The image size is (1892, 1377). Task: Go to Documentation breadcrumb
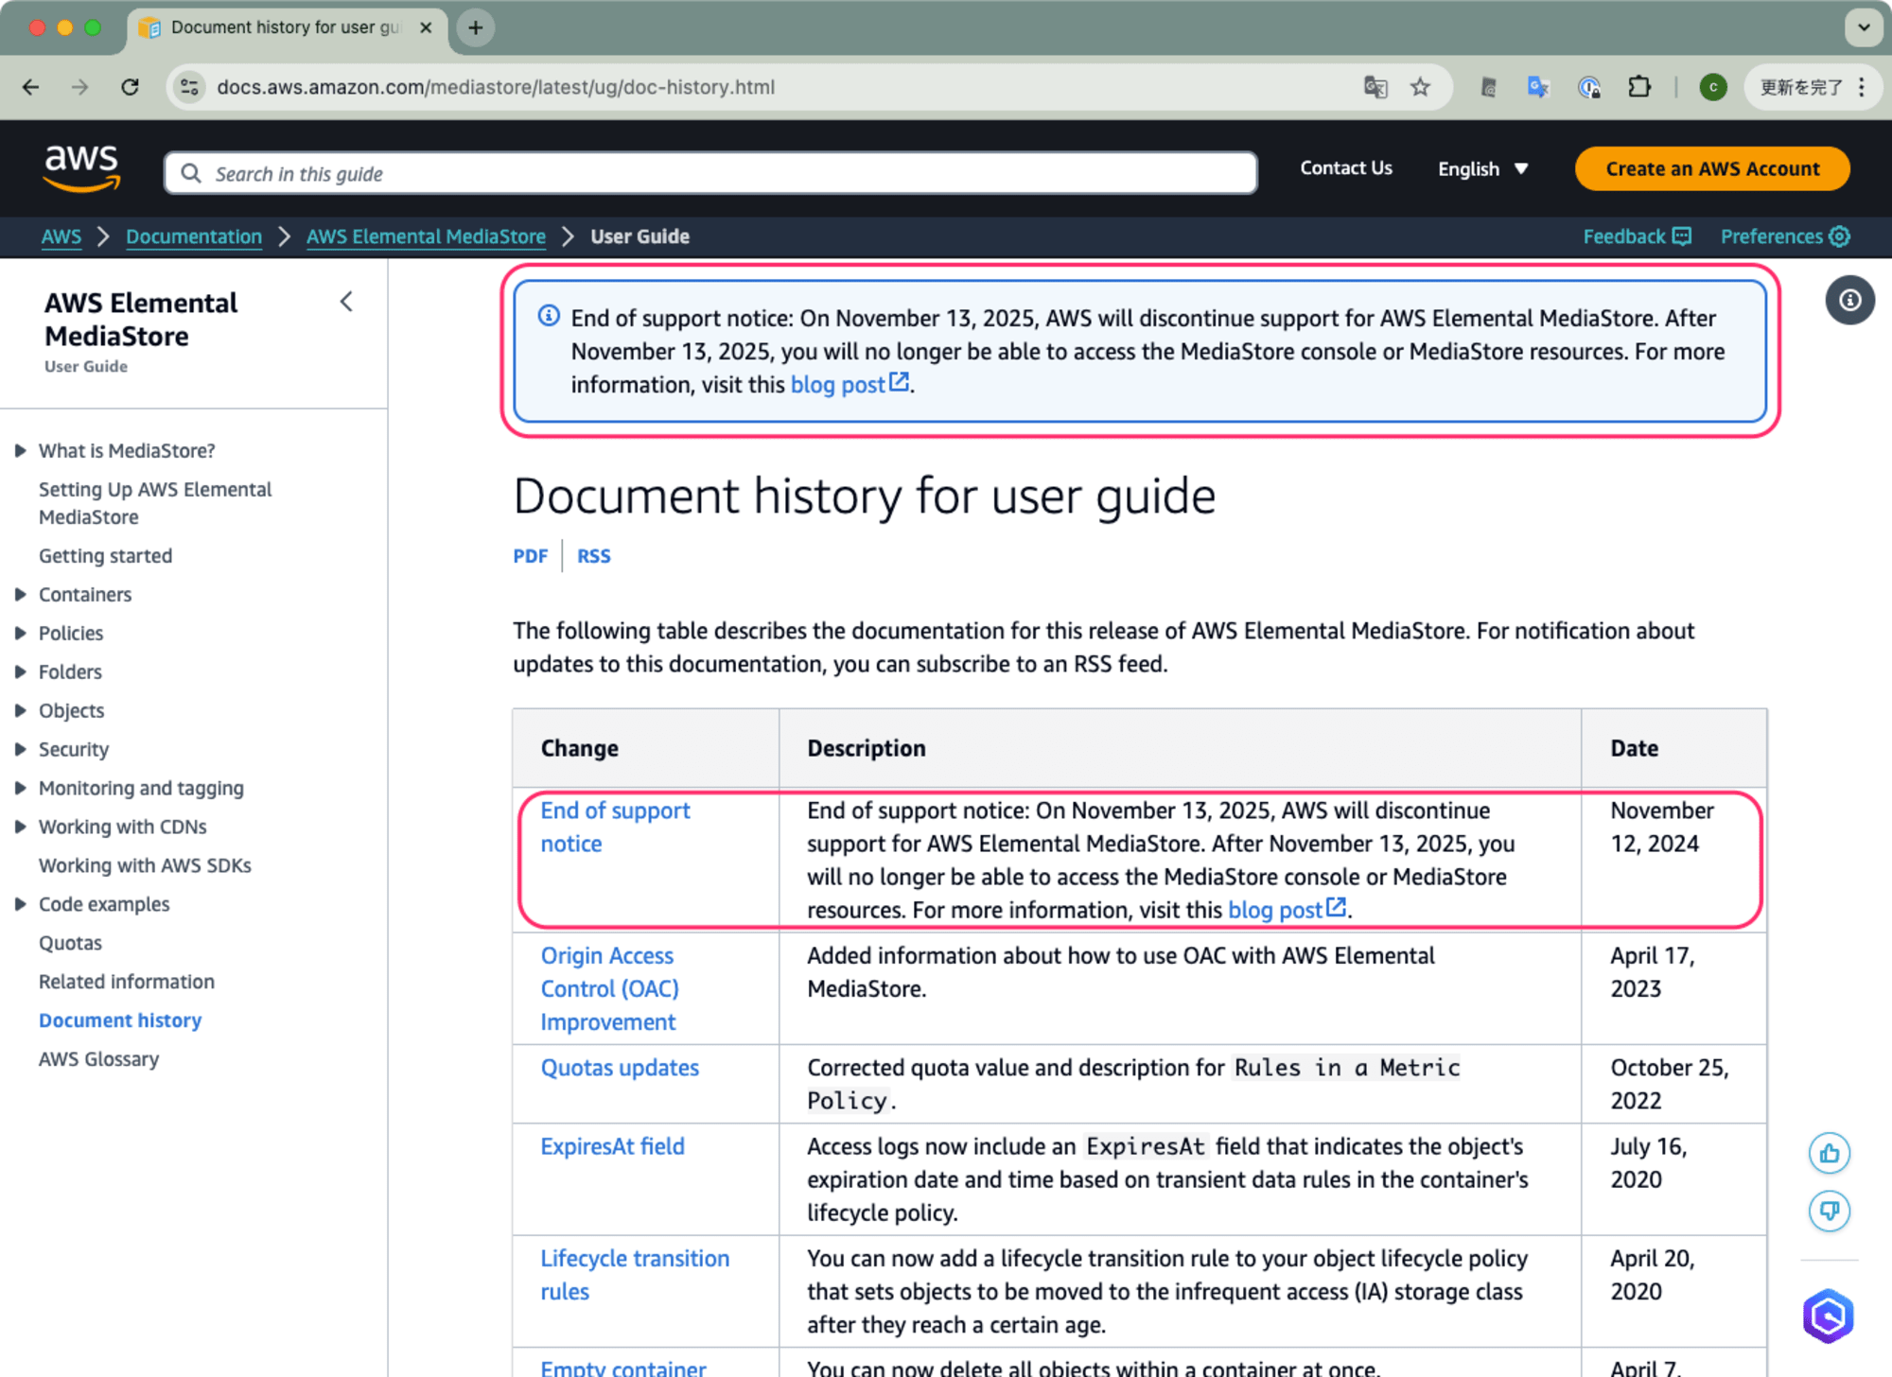194,236
